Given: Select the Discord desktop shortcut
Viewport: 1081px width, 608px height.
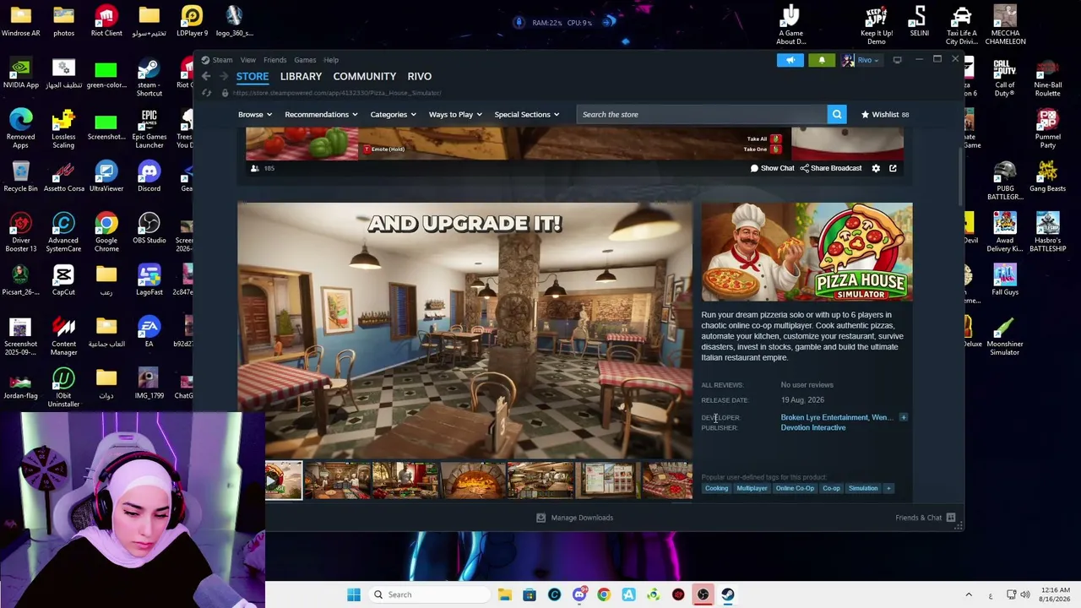Looking at the screenshot, I should coord(149,176).
